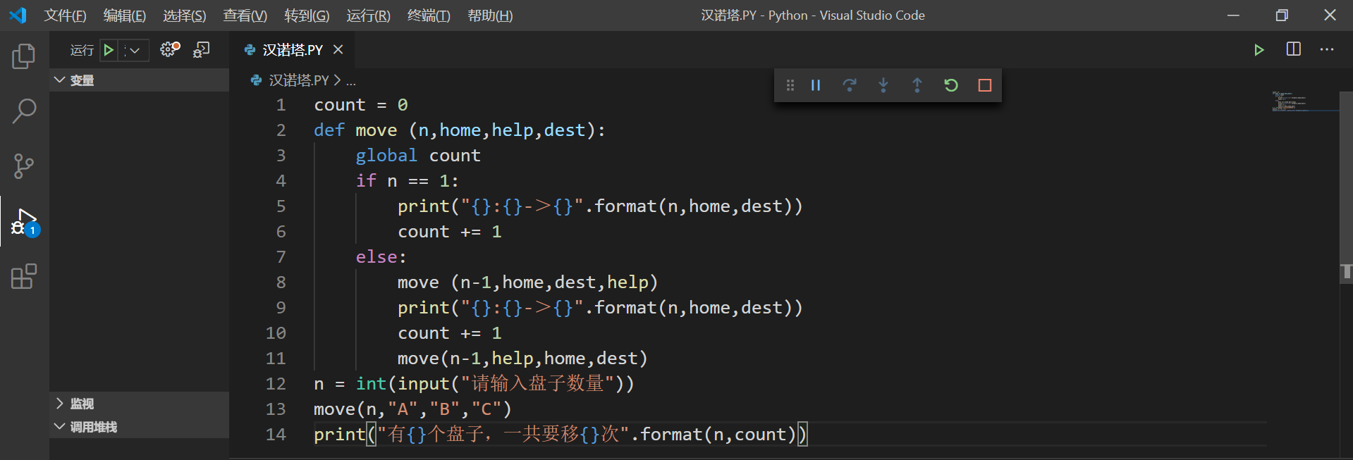This screenshot has width=1353, height=460.
Task: Start debugging with green run button
Action: (109, 50)
